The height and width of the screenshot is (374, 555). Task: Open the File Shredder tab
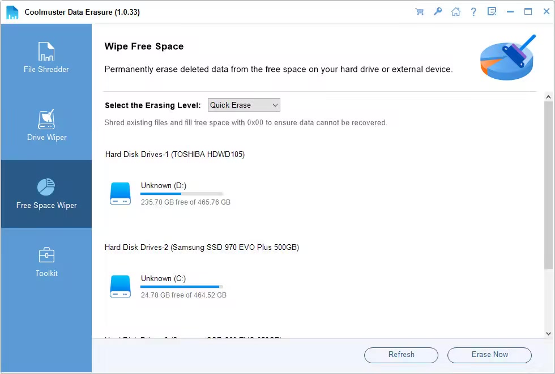[46, 58]
